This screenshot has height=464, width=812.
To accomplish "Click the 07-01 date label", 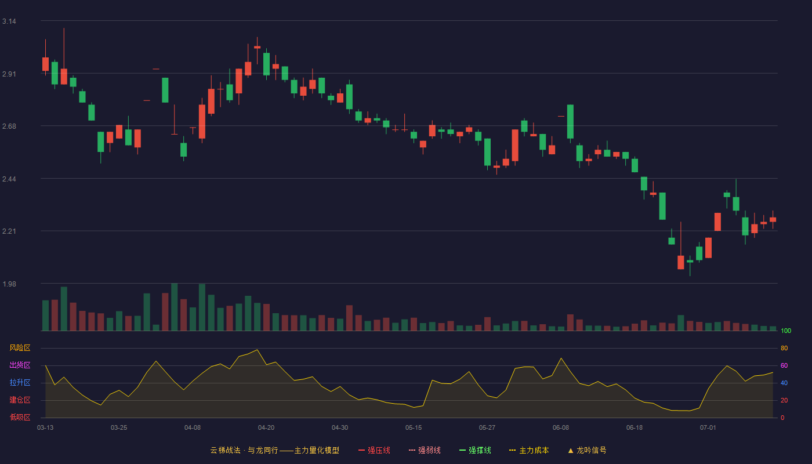I will tap(708, 427).
